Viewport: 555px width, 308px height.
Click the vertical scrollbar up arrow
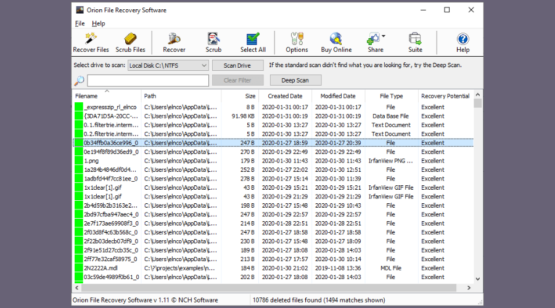478,95
